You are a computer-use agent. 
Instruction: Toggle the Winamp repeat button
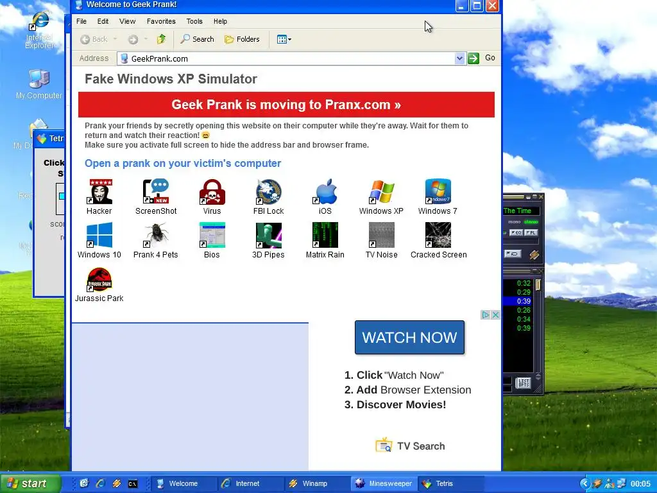[513, 254]
